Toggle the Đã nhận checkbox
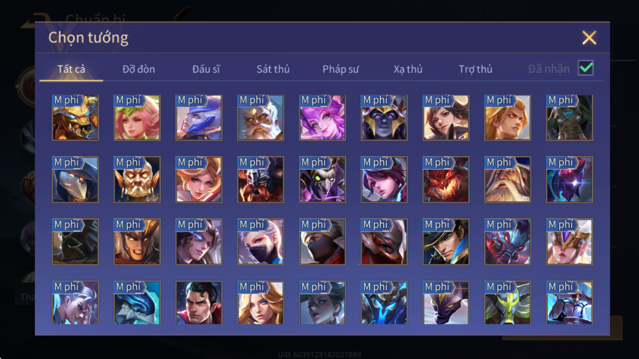The height and width of the screenshot is (359, 639). click(586, 68)
